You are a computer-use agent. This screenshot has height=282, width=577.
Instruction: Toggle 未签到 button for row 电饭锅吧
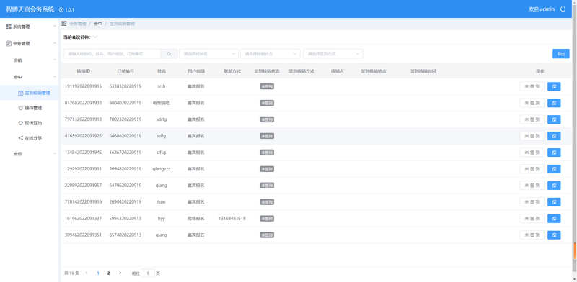[532, 103]
